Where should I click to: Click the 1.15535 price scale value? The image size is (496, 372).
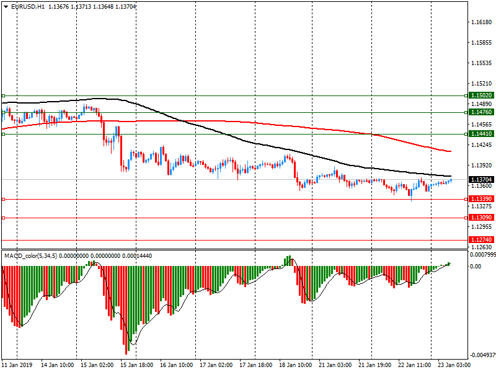coord(482,63)
